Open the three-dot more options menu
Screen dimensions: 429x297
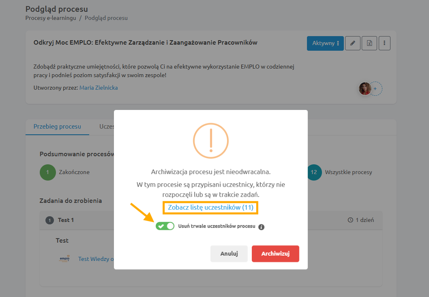point(384,43)
